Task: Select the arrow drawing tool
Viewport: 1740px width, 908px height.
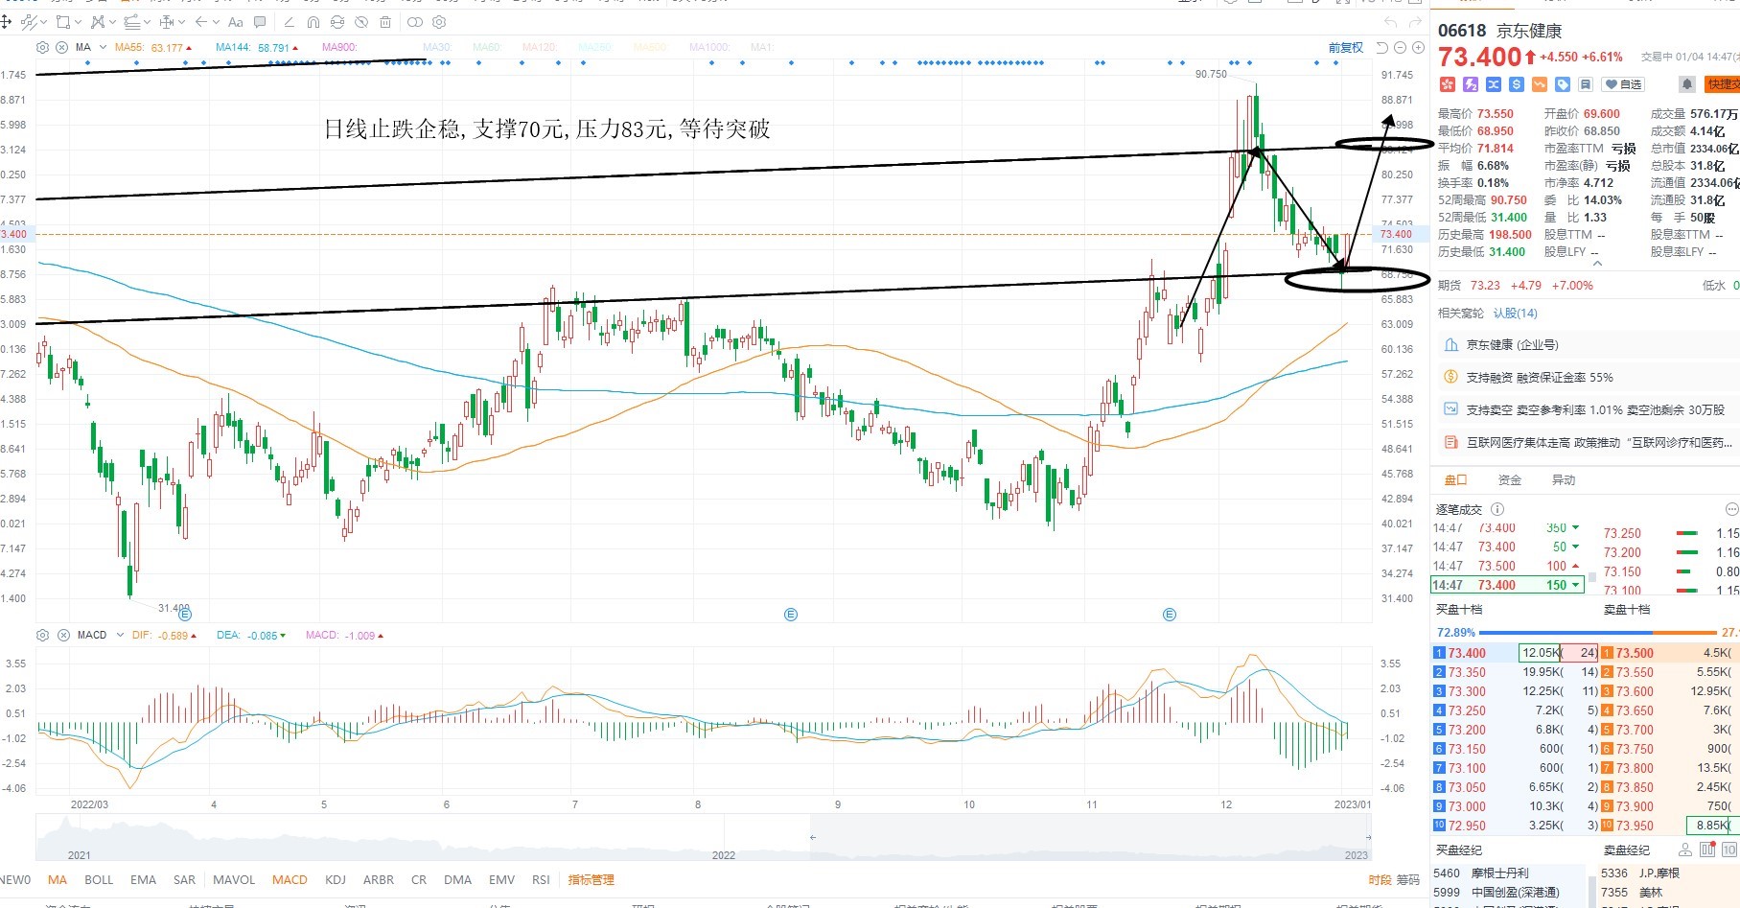Action: click(201, 22)
